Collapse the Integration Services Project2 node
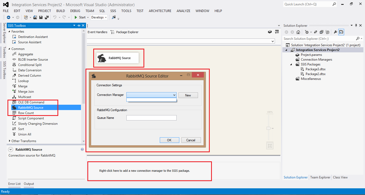 [286, 50]
